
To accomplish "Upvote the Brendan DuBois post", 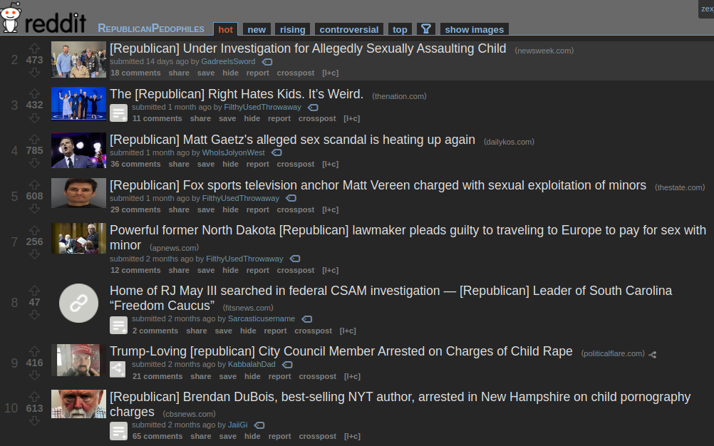I will [x=35, y=396].
